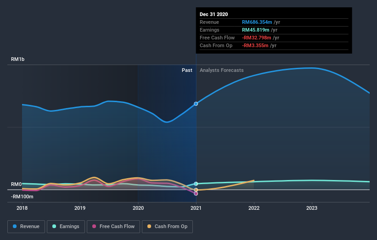Toggle the Free Cash Flow legend button
377x240 pixels.
(x=113, y=227)
